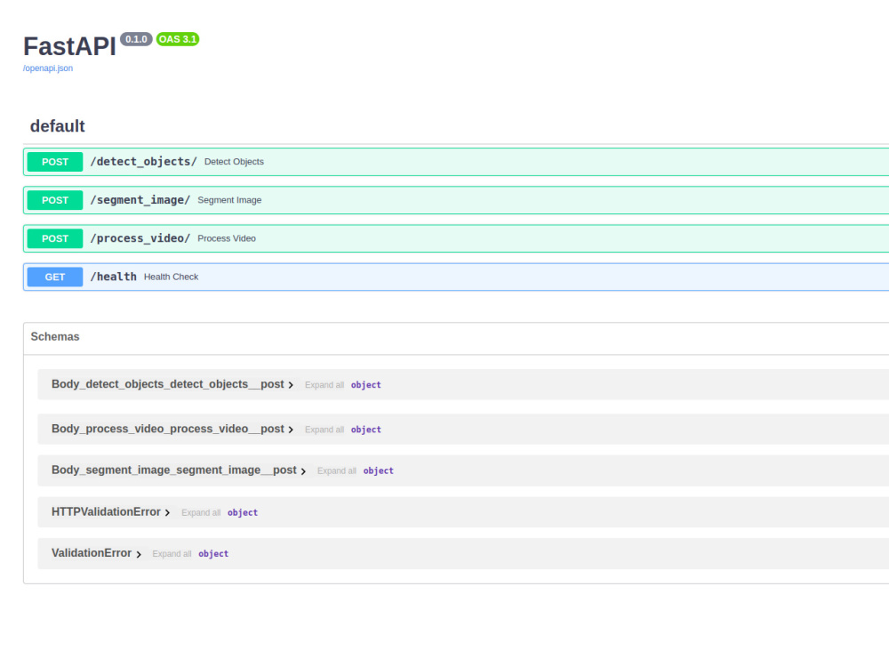Click the POST badge for segment_image
This screenshot has height=667, width=889.
point(55,200)
